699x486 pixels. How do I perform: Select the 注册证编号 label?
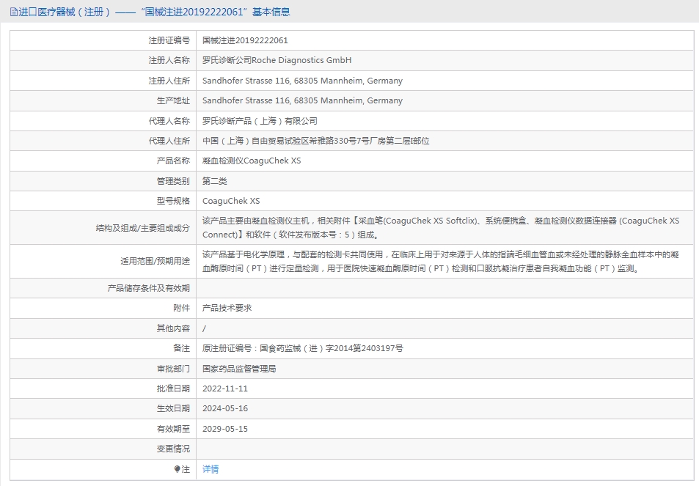169,40
